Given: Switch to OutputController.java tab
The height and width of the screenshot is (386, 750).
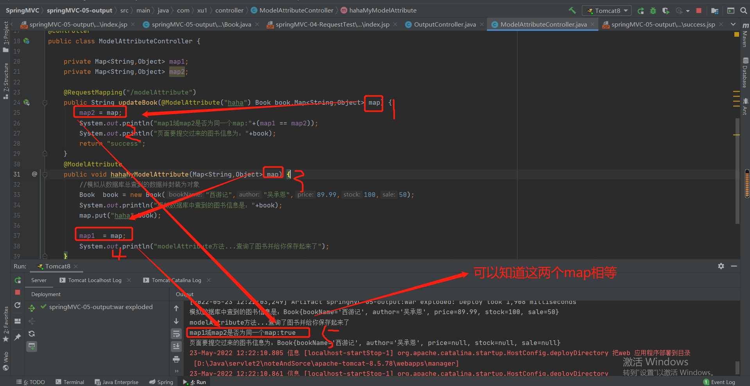Looking at the screenshot, I should [x=445, y=24].
